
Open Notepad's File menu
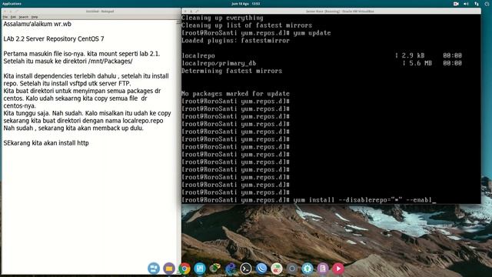click(5, 17)
